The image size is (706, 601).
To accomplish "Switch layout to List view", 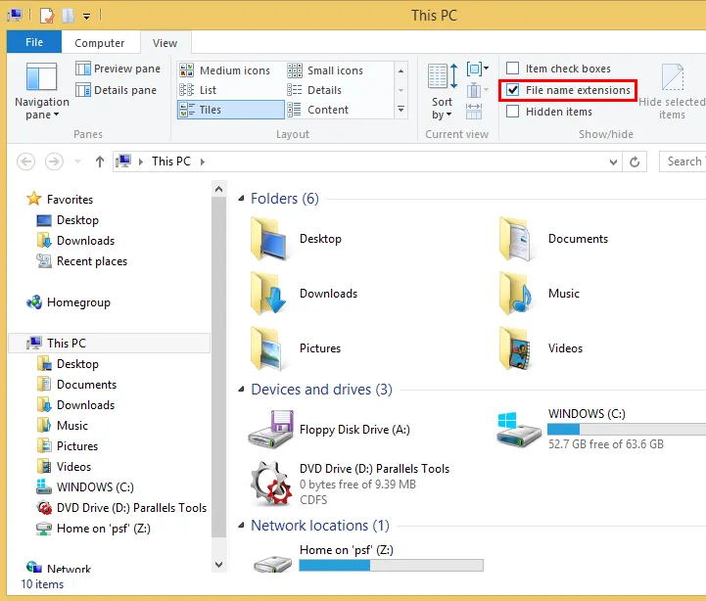I will point(198,90).
